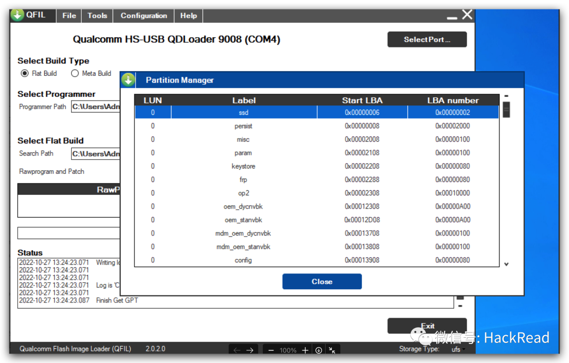Minimize the QFIL window
The image size is (569, 363).
452,18
